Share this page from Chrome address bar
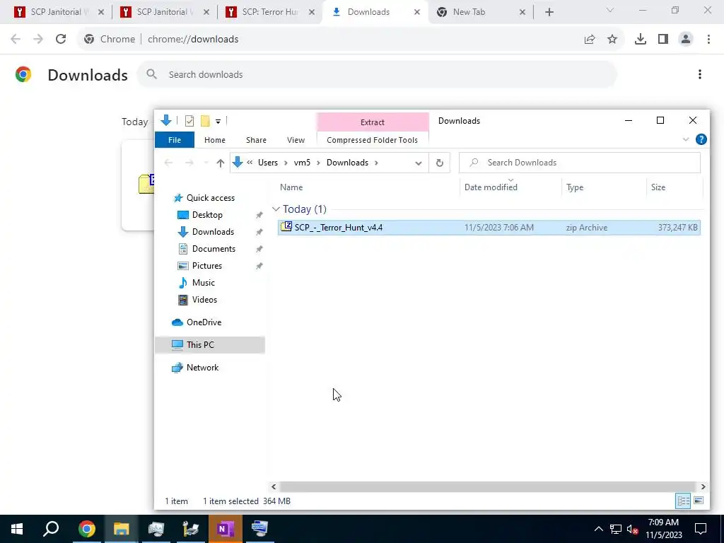Viewport: 724px width, 543px height. [x=590, y=40]
